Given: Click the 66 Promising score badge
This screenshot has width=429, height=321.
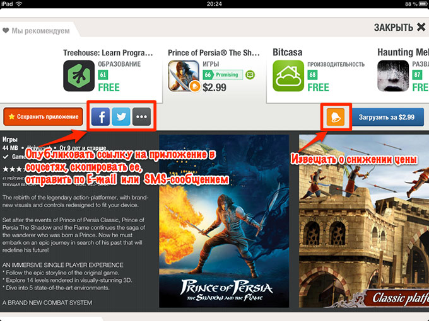Looking at the screenshot, I should click(x=223, y=74).
